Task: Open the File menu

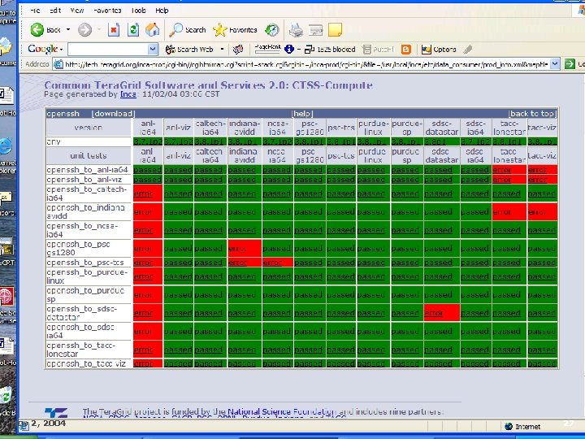Action: click(x=35, y=11)
